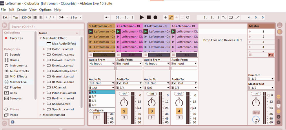
Task: Choose 7/8 in the open output list
Action: click(102, 105)
